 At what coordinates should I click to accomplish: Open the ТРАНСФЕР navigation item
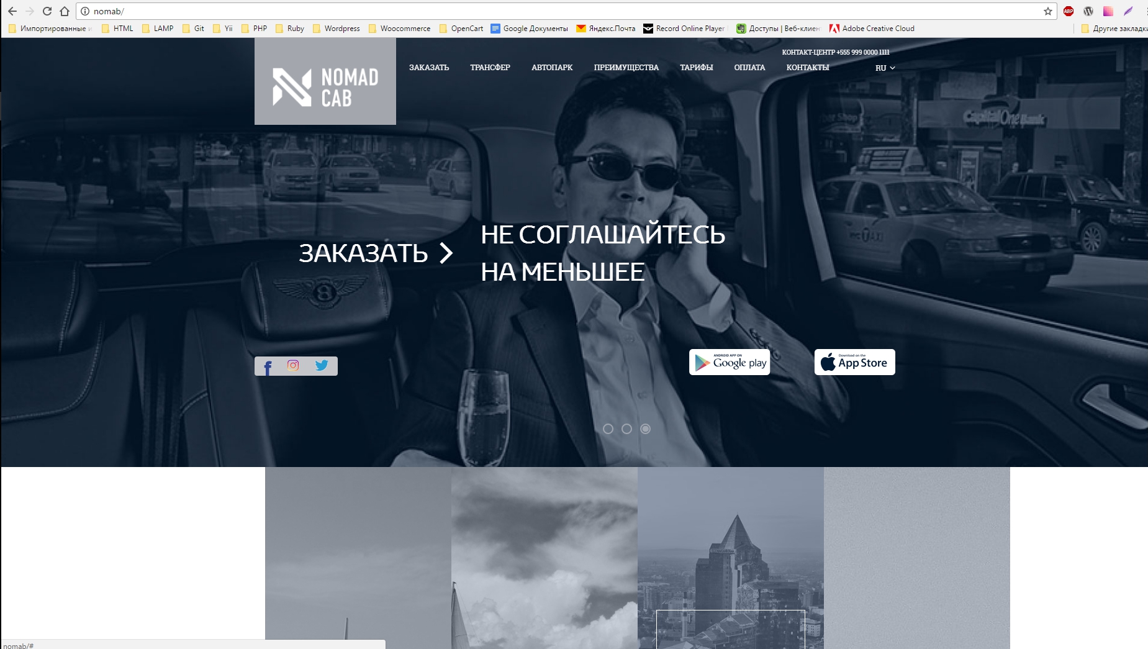tap(490, 68)
